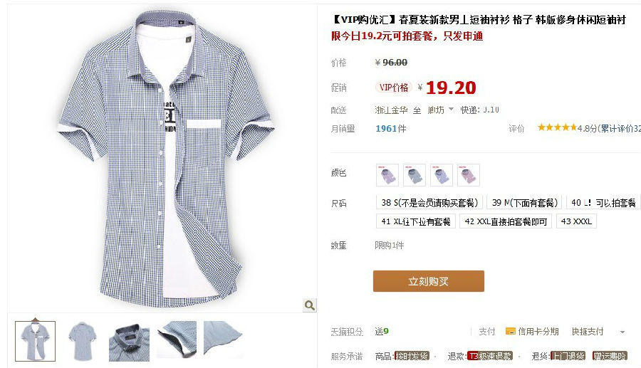Click the VIP价格 promotion tag
This screenshot has height=368, width=641.
pyautogui.click(x=394, y=88)
